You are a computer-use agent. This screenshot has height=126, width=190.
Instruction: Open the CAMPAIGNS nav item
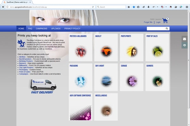(x=41, y=28)
